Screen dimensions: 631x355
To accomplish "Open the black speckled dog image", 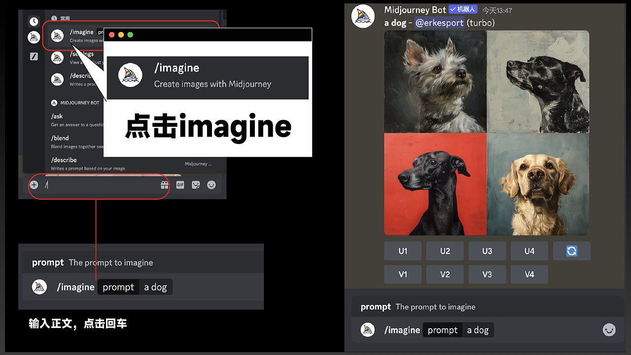I will (538, 82).
